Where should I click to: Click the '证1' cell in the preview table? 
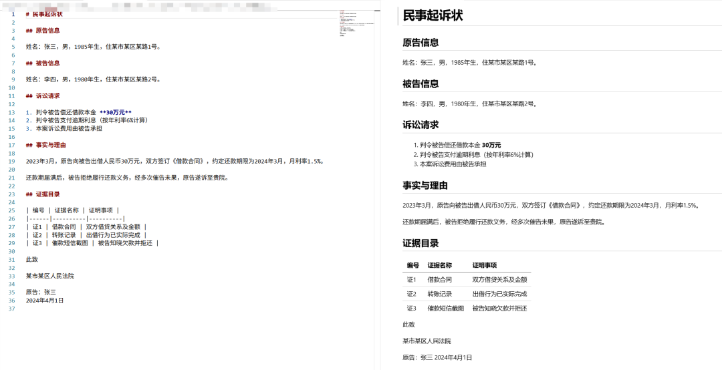[x=412, y=279]
